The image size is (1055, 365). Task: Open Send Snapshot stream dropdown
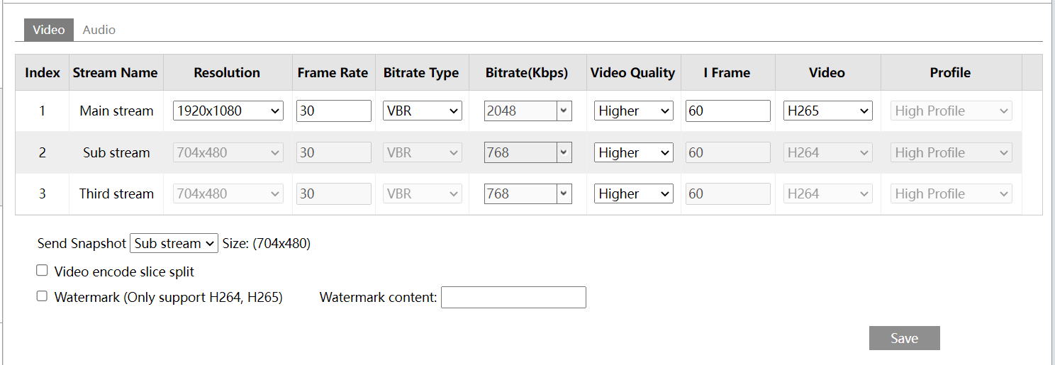click(x=174, y=243)
